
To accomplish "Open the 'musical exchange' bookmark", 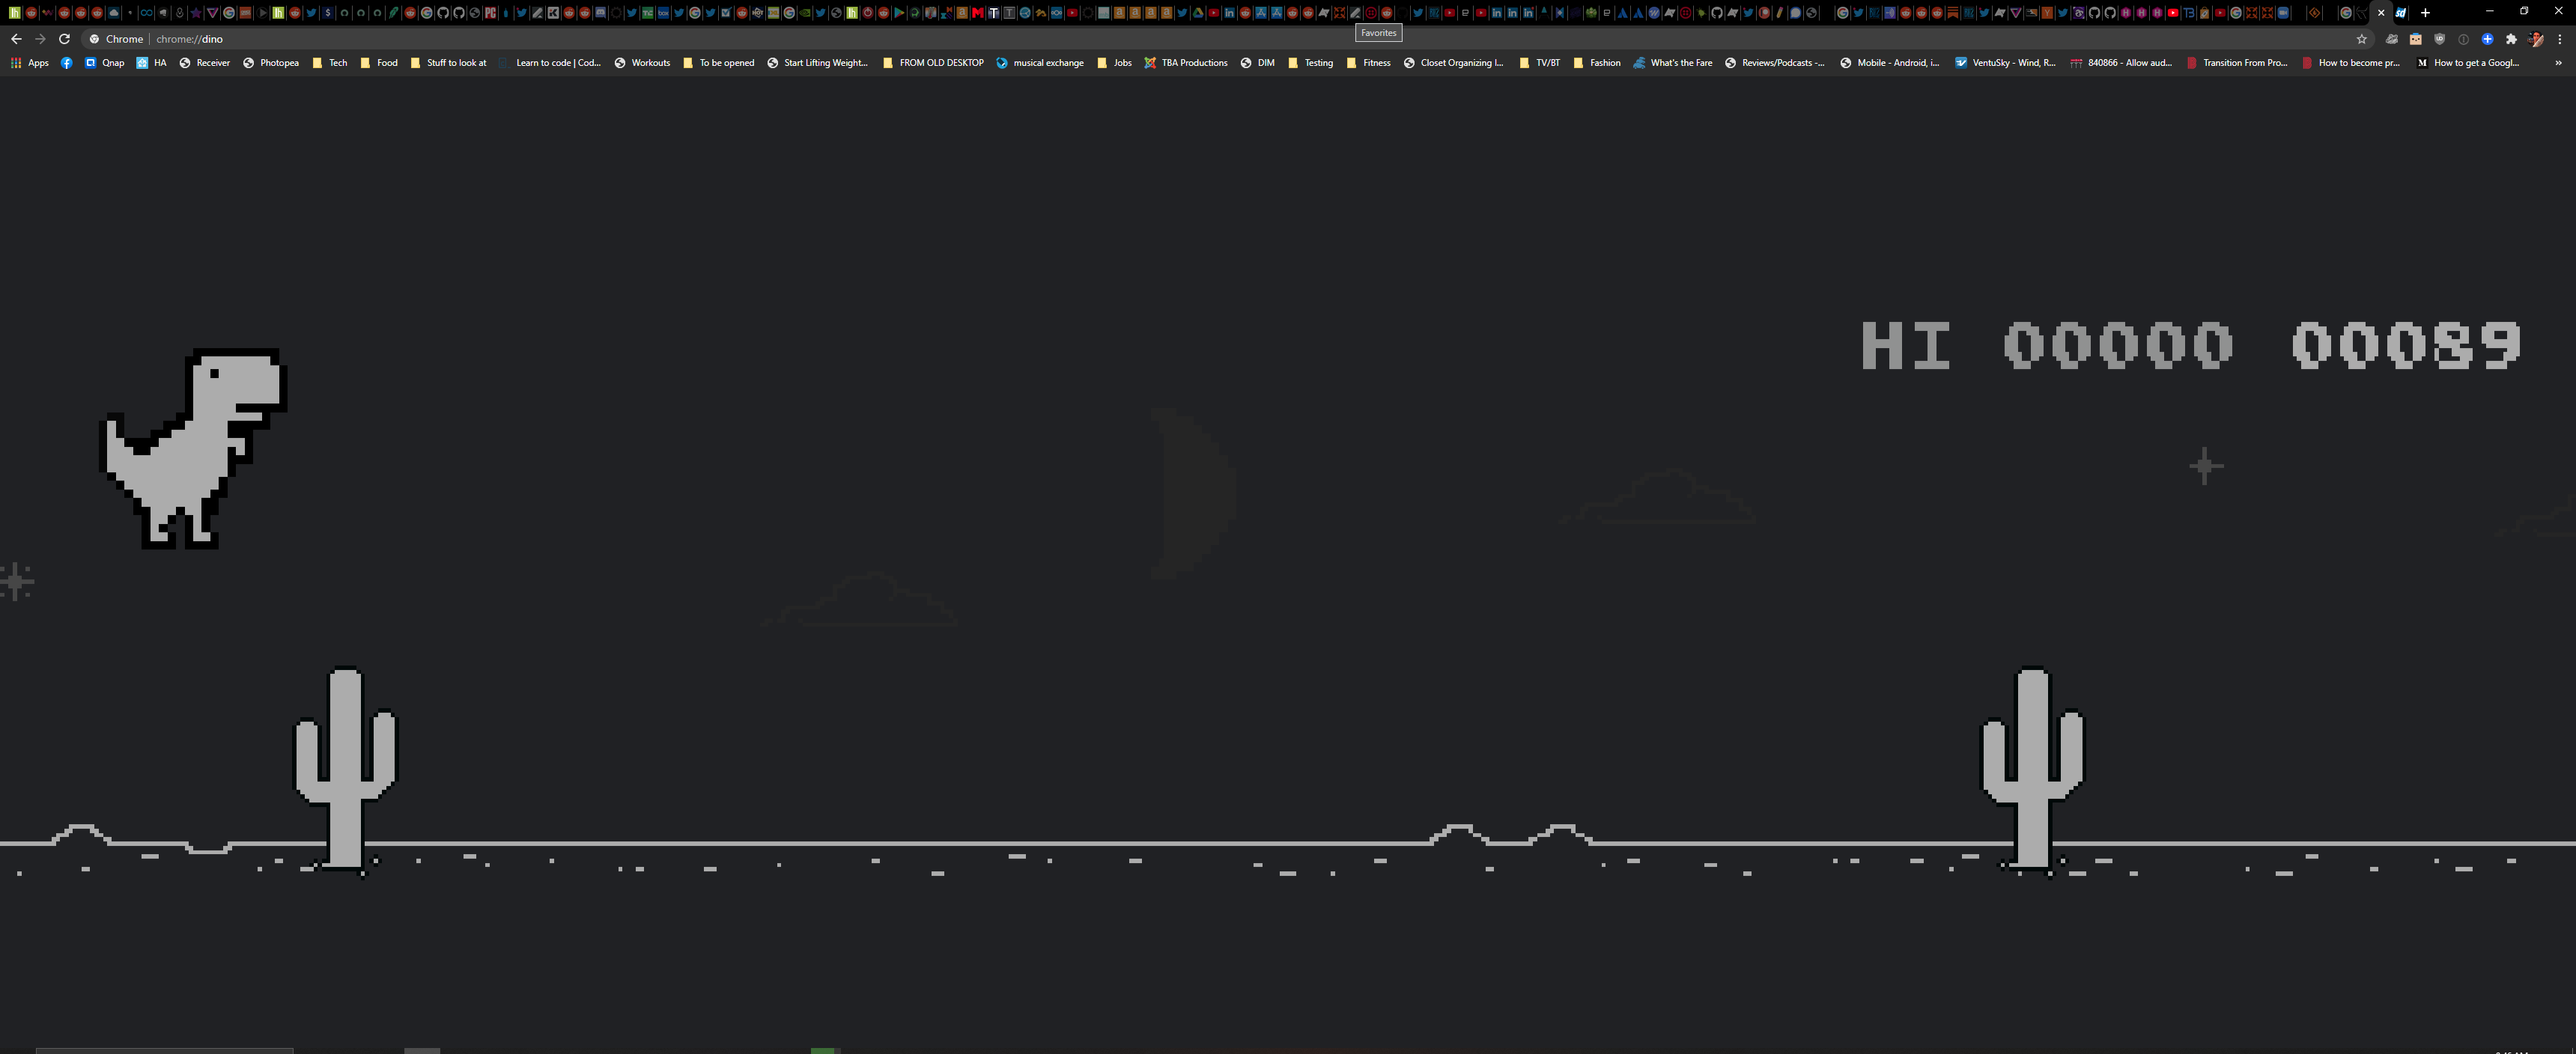I will tap(1040, 63).
